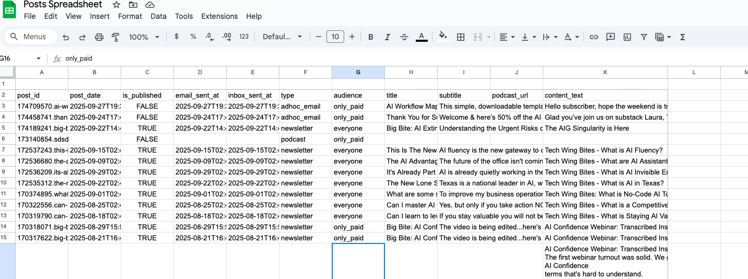Star the Posts Spreadsheet document

click(x=116, y=5)
